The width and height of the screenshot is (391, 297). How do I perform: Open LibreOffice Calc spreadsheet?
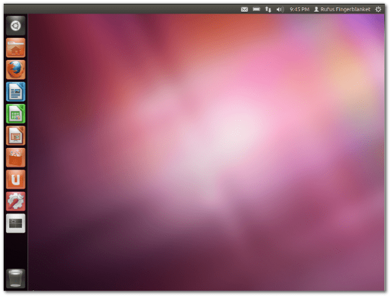(x=15, y=114)
